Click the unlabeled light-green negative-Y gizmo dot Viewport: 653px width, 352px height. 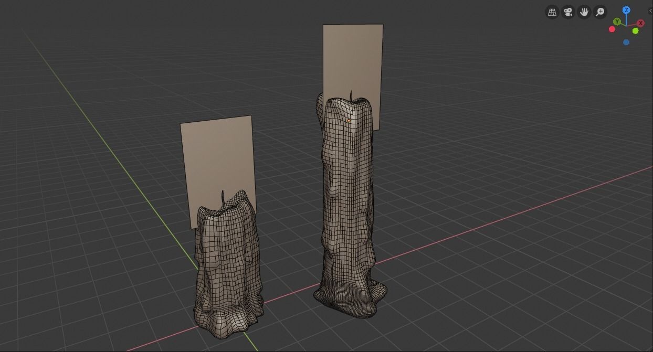tap(635, 31)
